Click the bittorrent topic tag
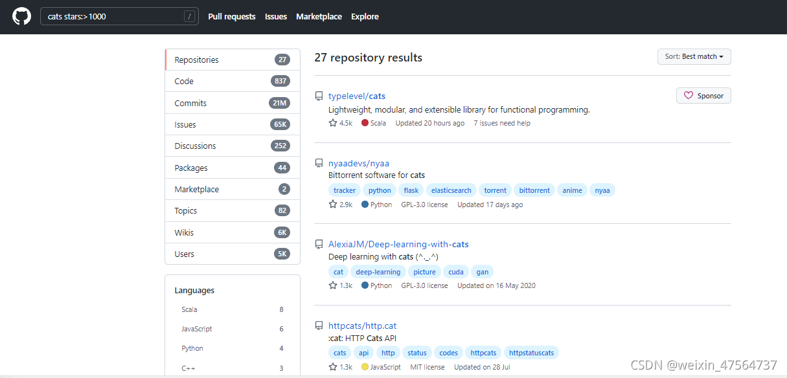Image resolution: width=787 pixels, height=378 pixels. click(x=534, y=190)
